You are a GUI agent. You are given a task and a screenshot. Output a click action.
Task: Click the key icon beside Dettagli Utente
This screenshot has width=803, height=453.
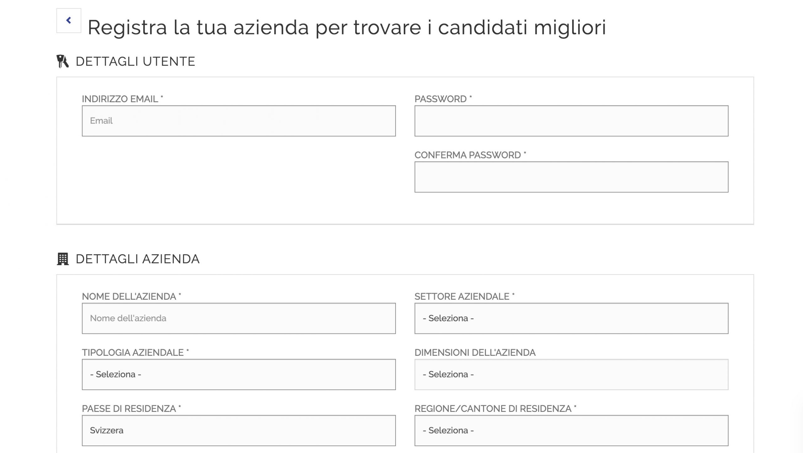[62, 61]
